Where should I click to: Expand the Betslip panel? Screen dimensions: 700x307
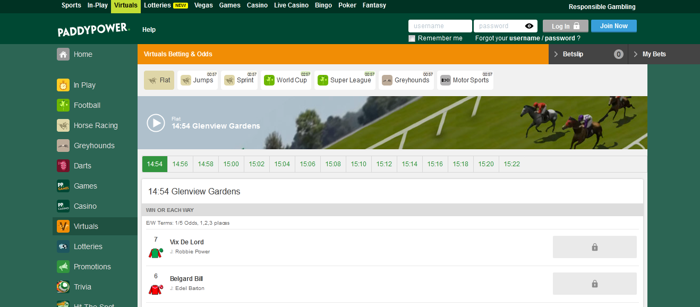click(588, 54)
